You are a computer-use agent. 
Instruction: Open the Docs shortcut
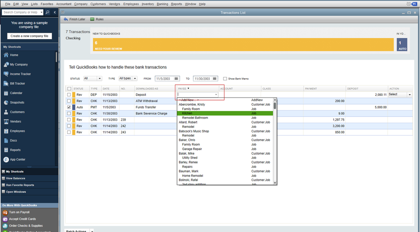(x=13, y=141)
